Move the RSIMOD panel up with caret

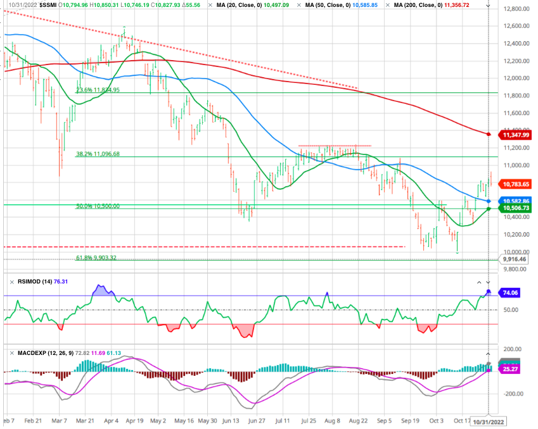(x=479, y=281)
